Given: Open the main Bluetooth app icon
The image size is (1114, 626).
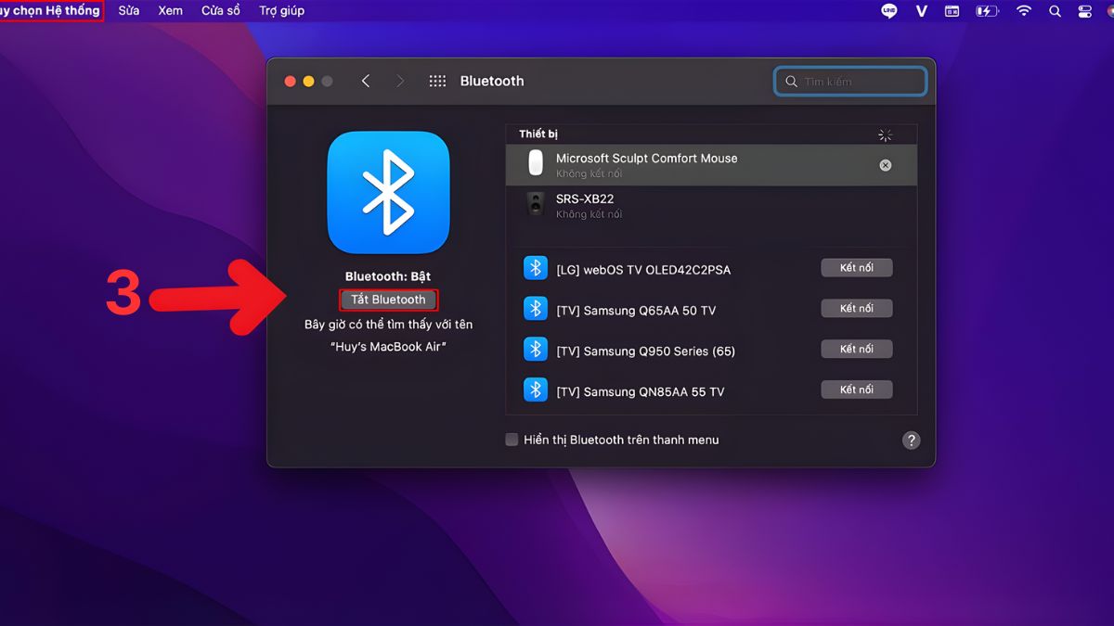Looking at the screenshot, I should pyautogui.click(x=388, y=192).
